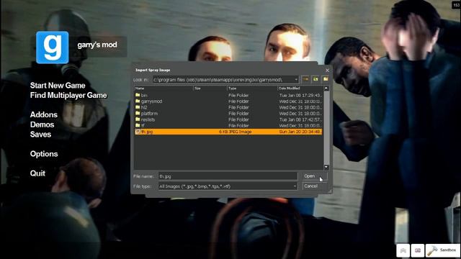Open the Options menu
Viewport: 461px width, 259px height.
[x=44, y=154]
